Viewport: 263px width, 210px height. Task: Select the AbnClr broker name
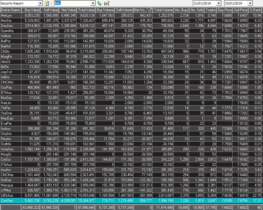click(x=6, y=62)
